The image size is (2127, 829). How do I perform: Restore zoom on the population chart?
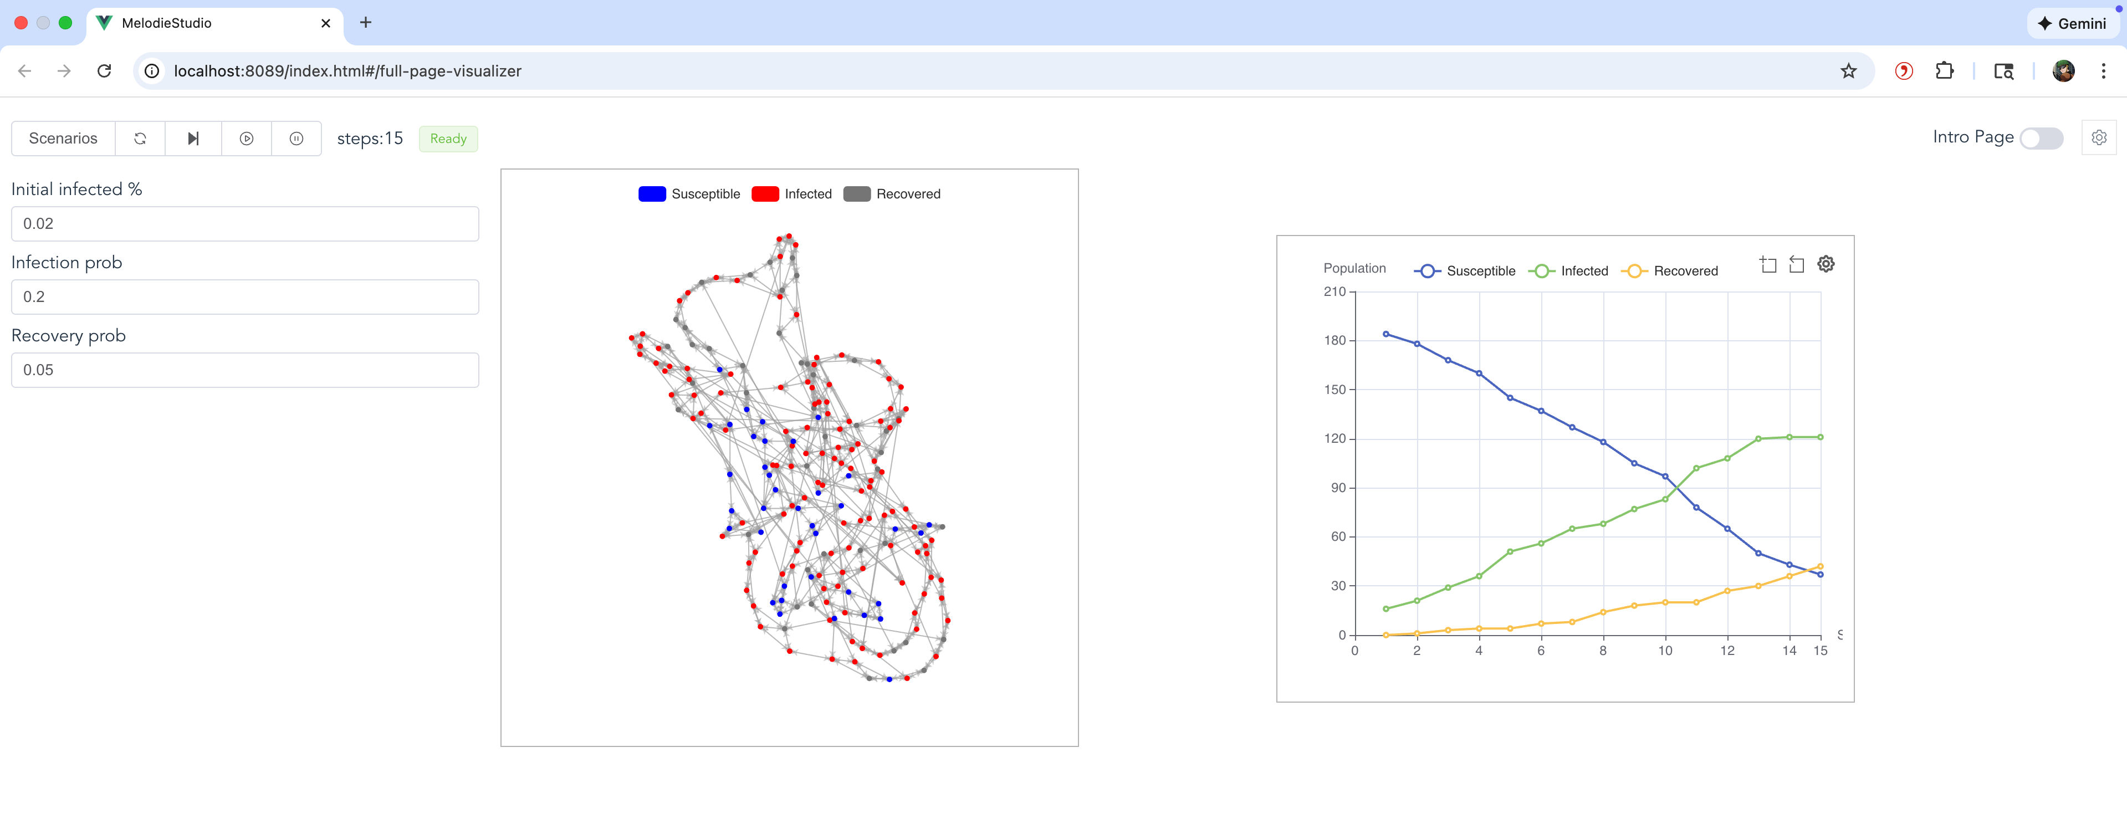pyautogui.click(x=1797, y=263)
